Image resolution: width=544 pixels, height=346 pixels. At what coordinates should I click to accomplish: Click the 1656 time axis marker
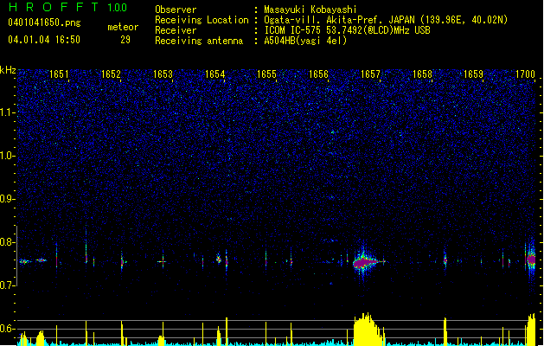[x=318, y=74]
